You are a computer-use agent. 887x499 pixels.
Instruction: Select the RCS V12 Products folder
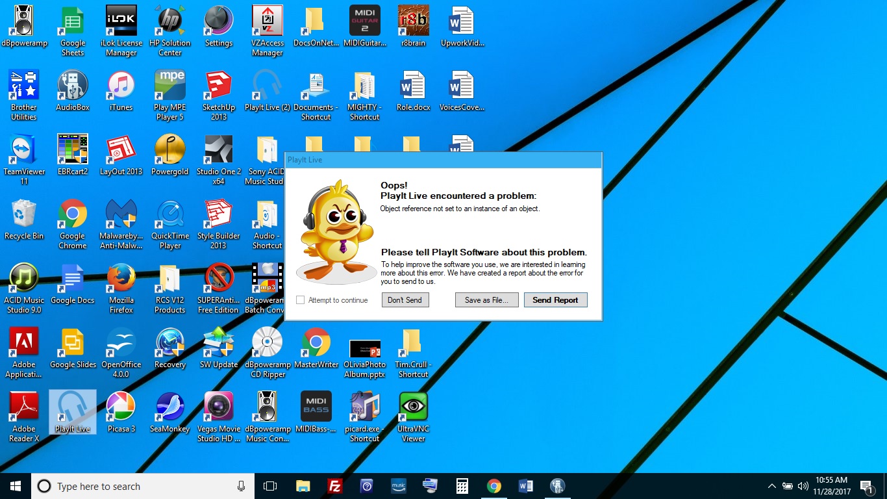click(170, 288)
